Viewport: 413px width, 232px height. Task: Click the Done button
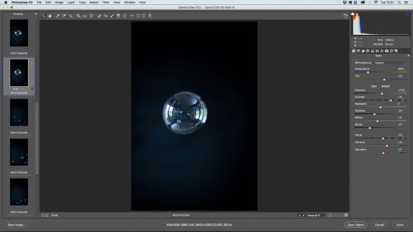pyautogui.click(x=400, y=224)
